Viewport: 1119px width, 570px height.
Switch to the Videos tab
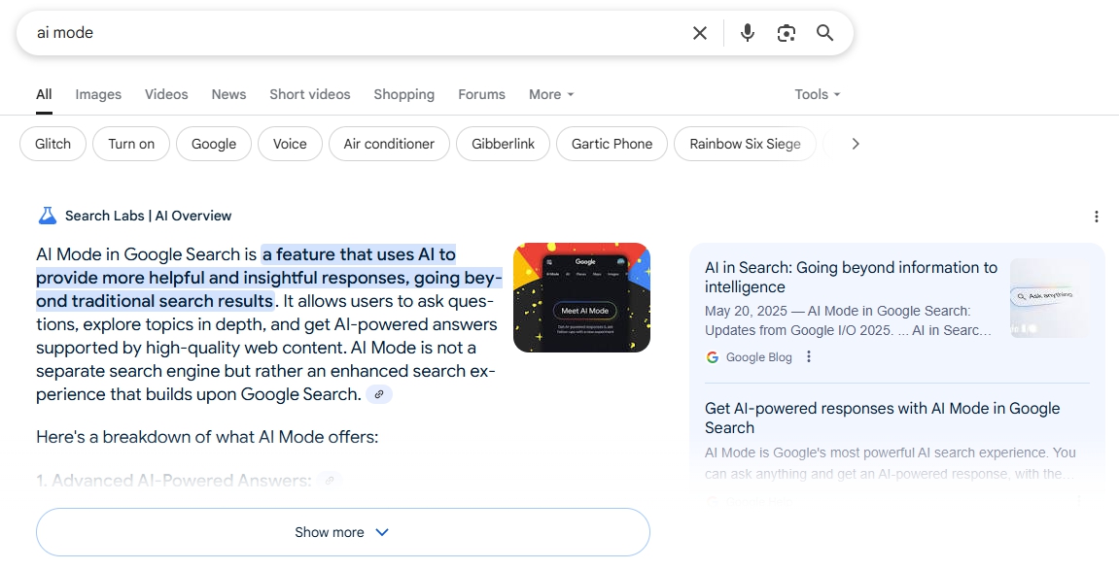(166, 94)
